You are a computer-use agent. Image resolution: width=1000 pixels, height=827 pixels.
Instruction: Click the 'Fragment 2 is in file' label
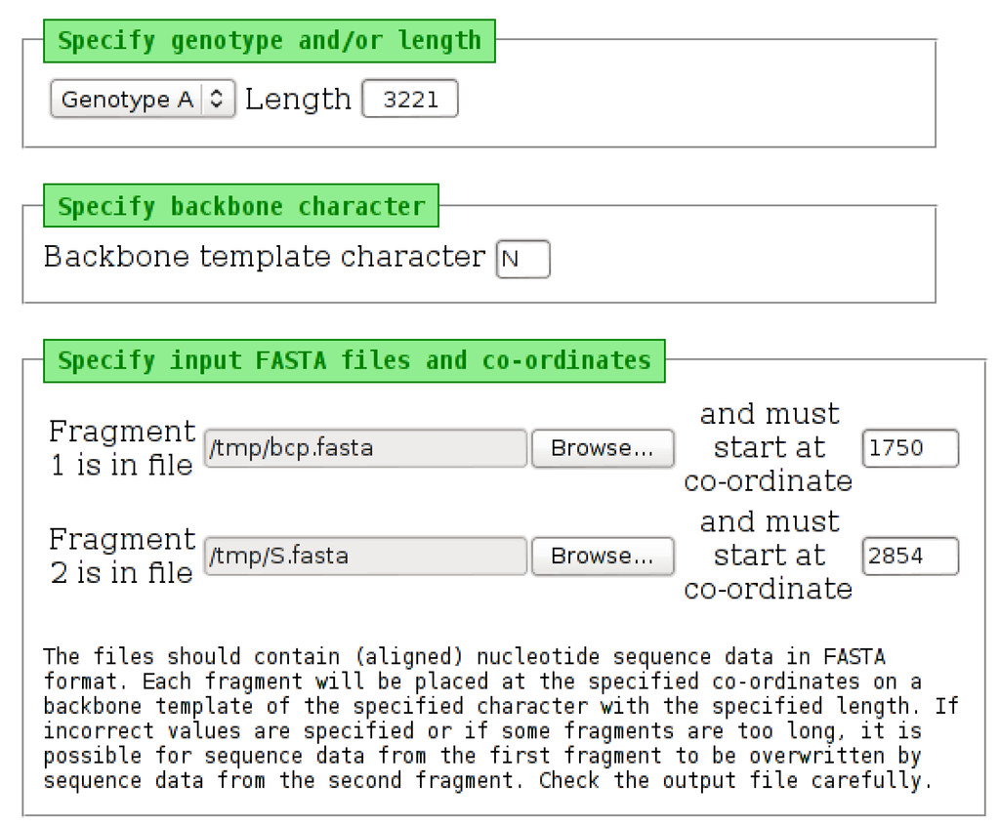coord(122,556)
